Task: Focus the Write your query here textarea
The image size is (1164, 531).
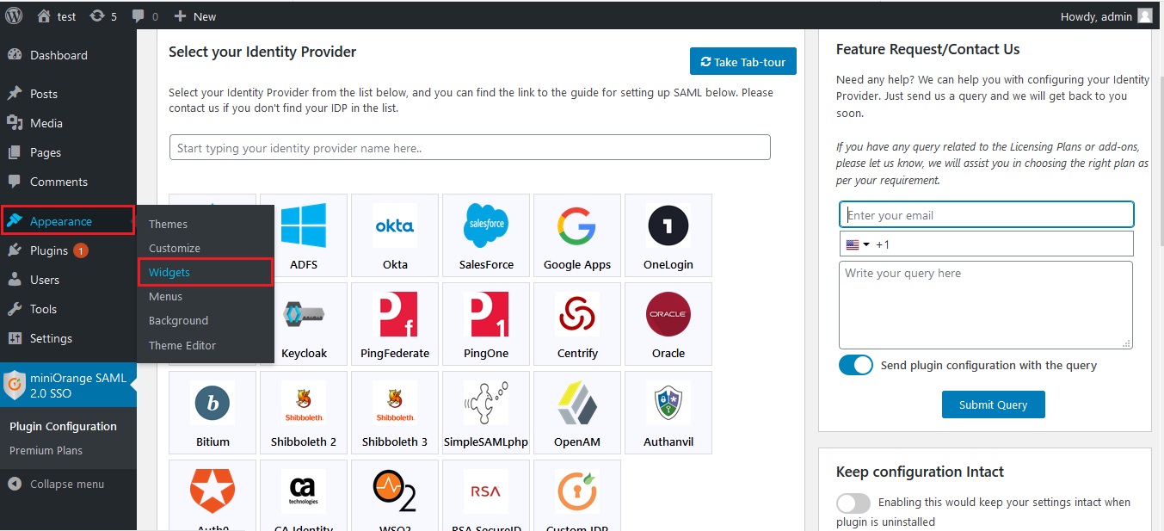Action: [x=986, y=305]
